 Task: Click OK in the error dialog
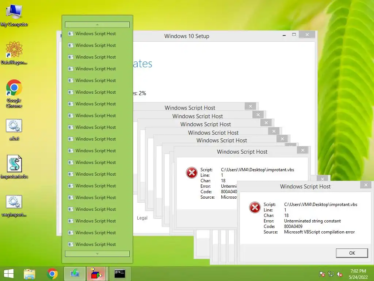352,253
